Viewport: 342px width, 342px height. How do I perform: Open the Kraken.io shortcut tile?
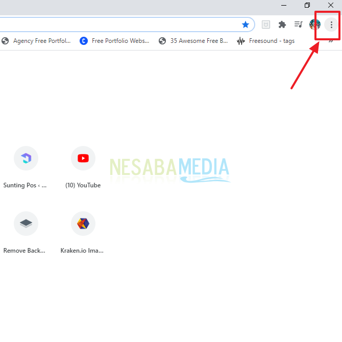click(x=83, y=224)
